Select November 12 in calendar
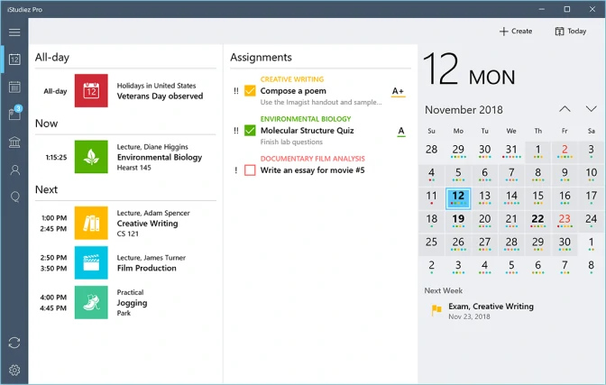 click(458, 198)
